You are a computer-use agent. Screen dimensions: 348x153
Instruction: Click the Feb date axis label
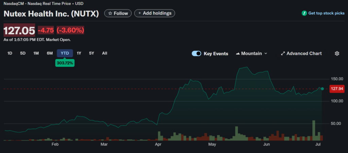55,145
